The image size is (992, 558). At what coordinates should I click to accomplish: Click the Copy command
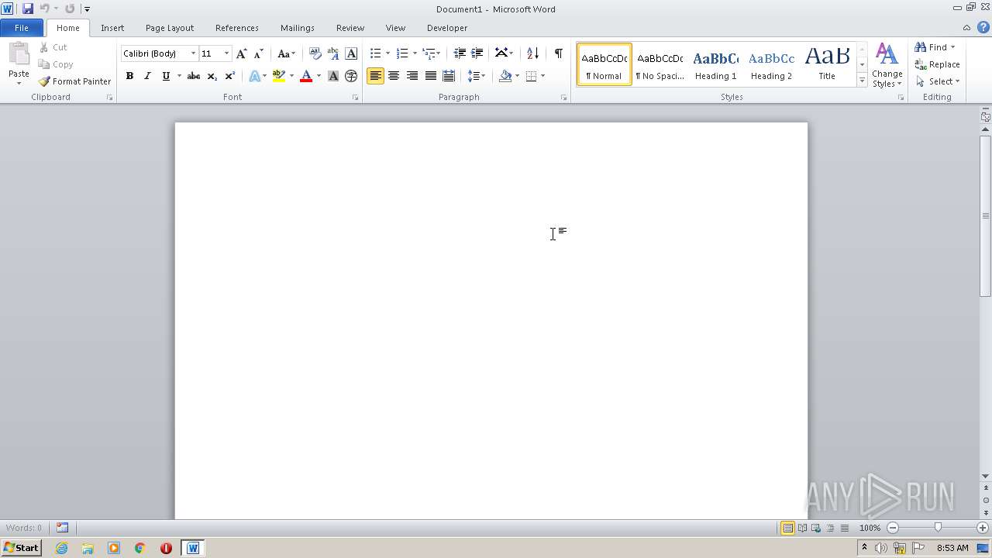click(x=56, y=64)
